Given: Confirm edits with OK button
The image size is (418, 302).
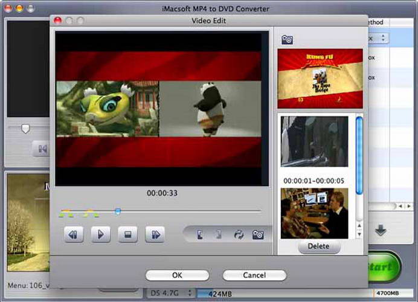Looking at the screenshot, I should (177, 275).
